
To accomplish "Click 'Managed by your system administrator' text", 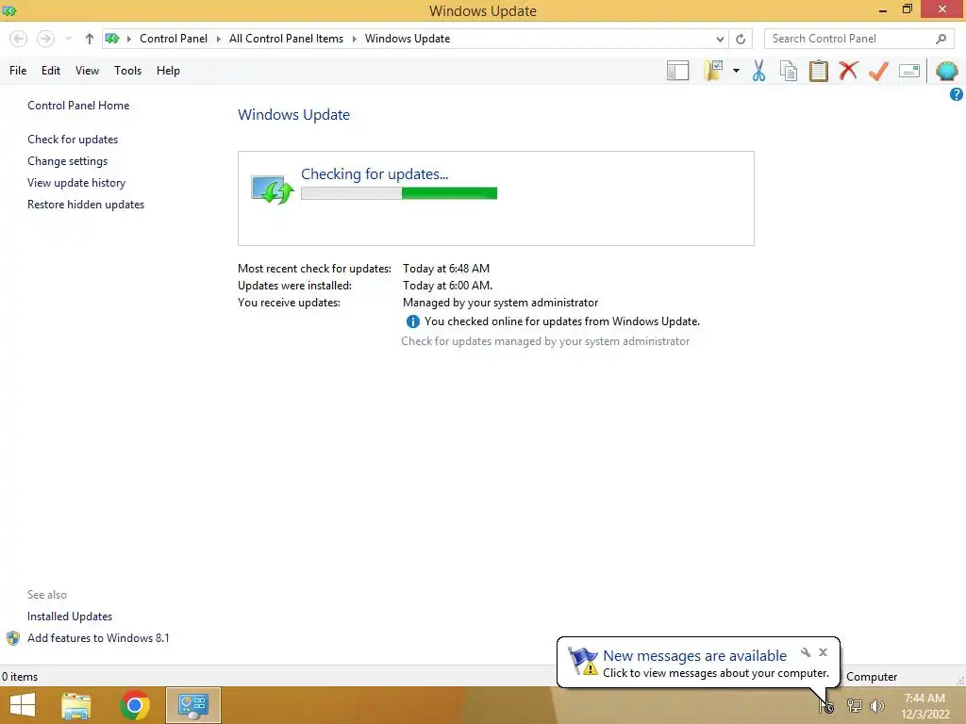I will tap(500, 303).
